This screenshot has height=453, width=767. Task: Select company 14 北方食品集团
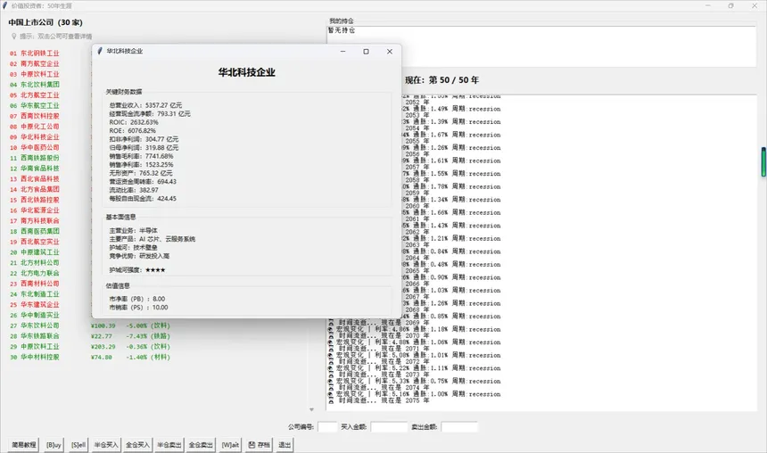pyautogui.click(x=35, y=189)
